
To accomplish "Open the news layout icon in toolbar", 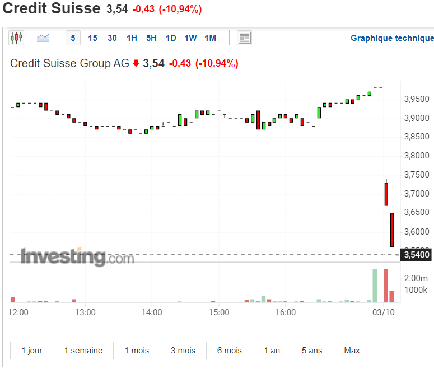I will (x=244, y=38).
